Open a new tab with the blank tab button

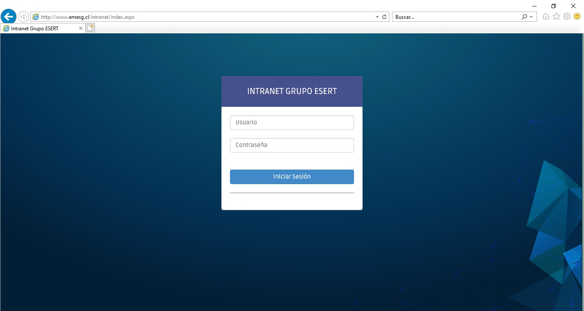[90, 28]
